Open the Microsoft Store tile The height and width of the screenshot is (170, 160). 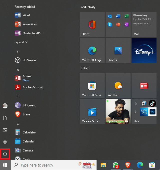pyautogui.click(x=92, y=86)
